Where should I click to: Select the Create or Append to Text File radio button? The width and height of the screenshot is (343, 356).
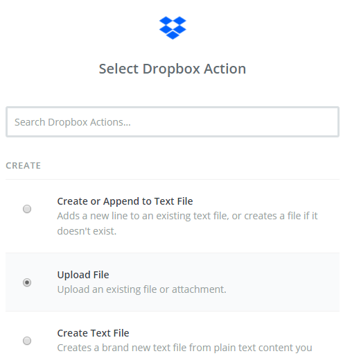click(x=27, y=209)
